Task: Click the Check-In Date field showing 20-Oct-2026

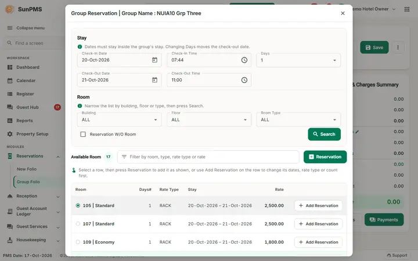Action: pos(119,60)
